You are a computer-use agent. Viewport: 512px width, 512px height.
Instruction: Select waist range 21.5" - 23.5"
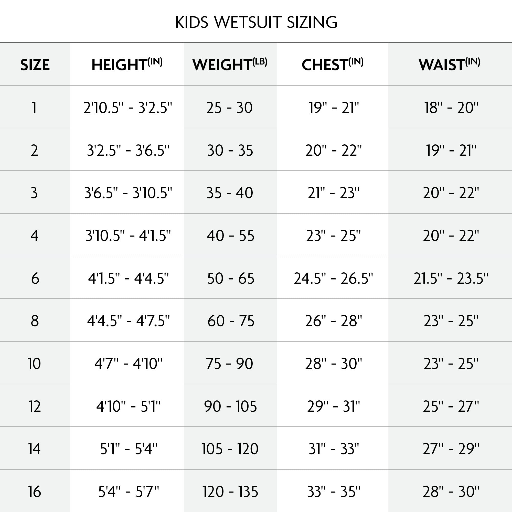tap(451, 278)
